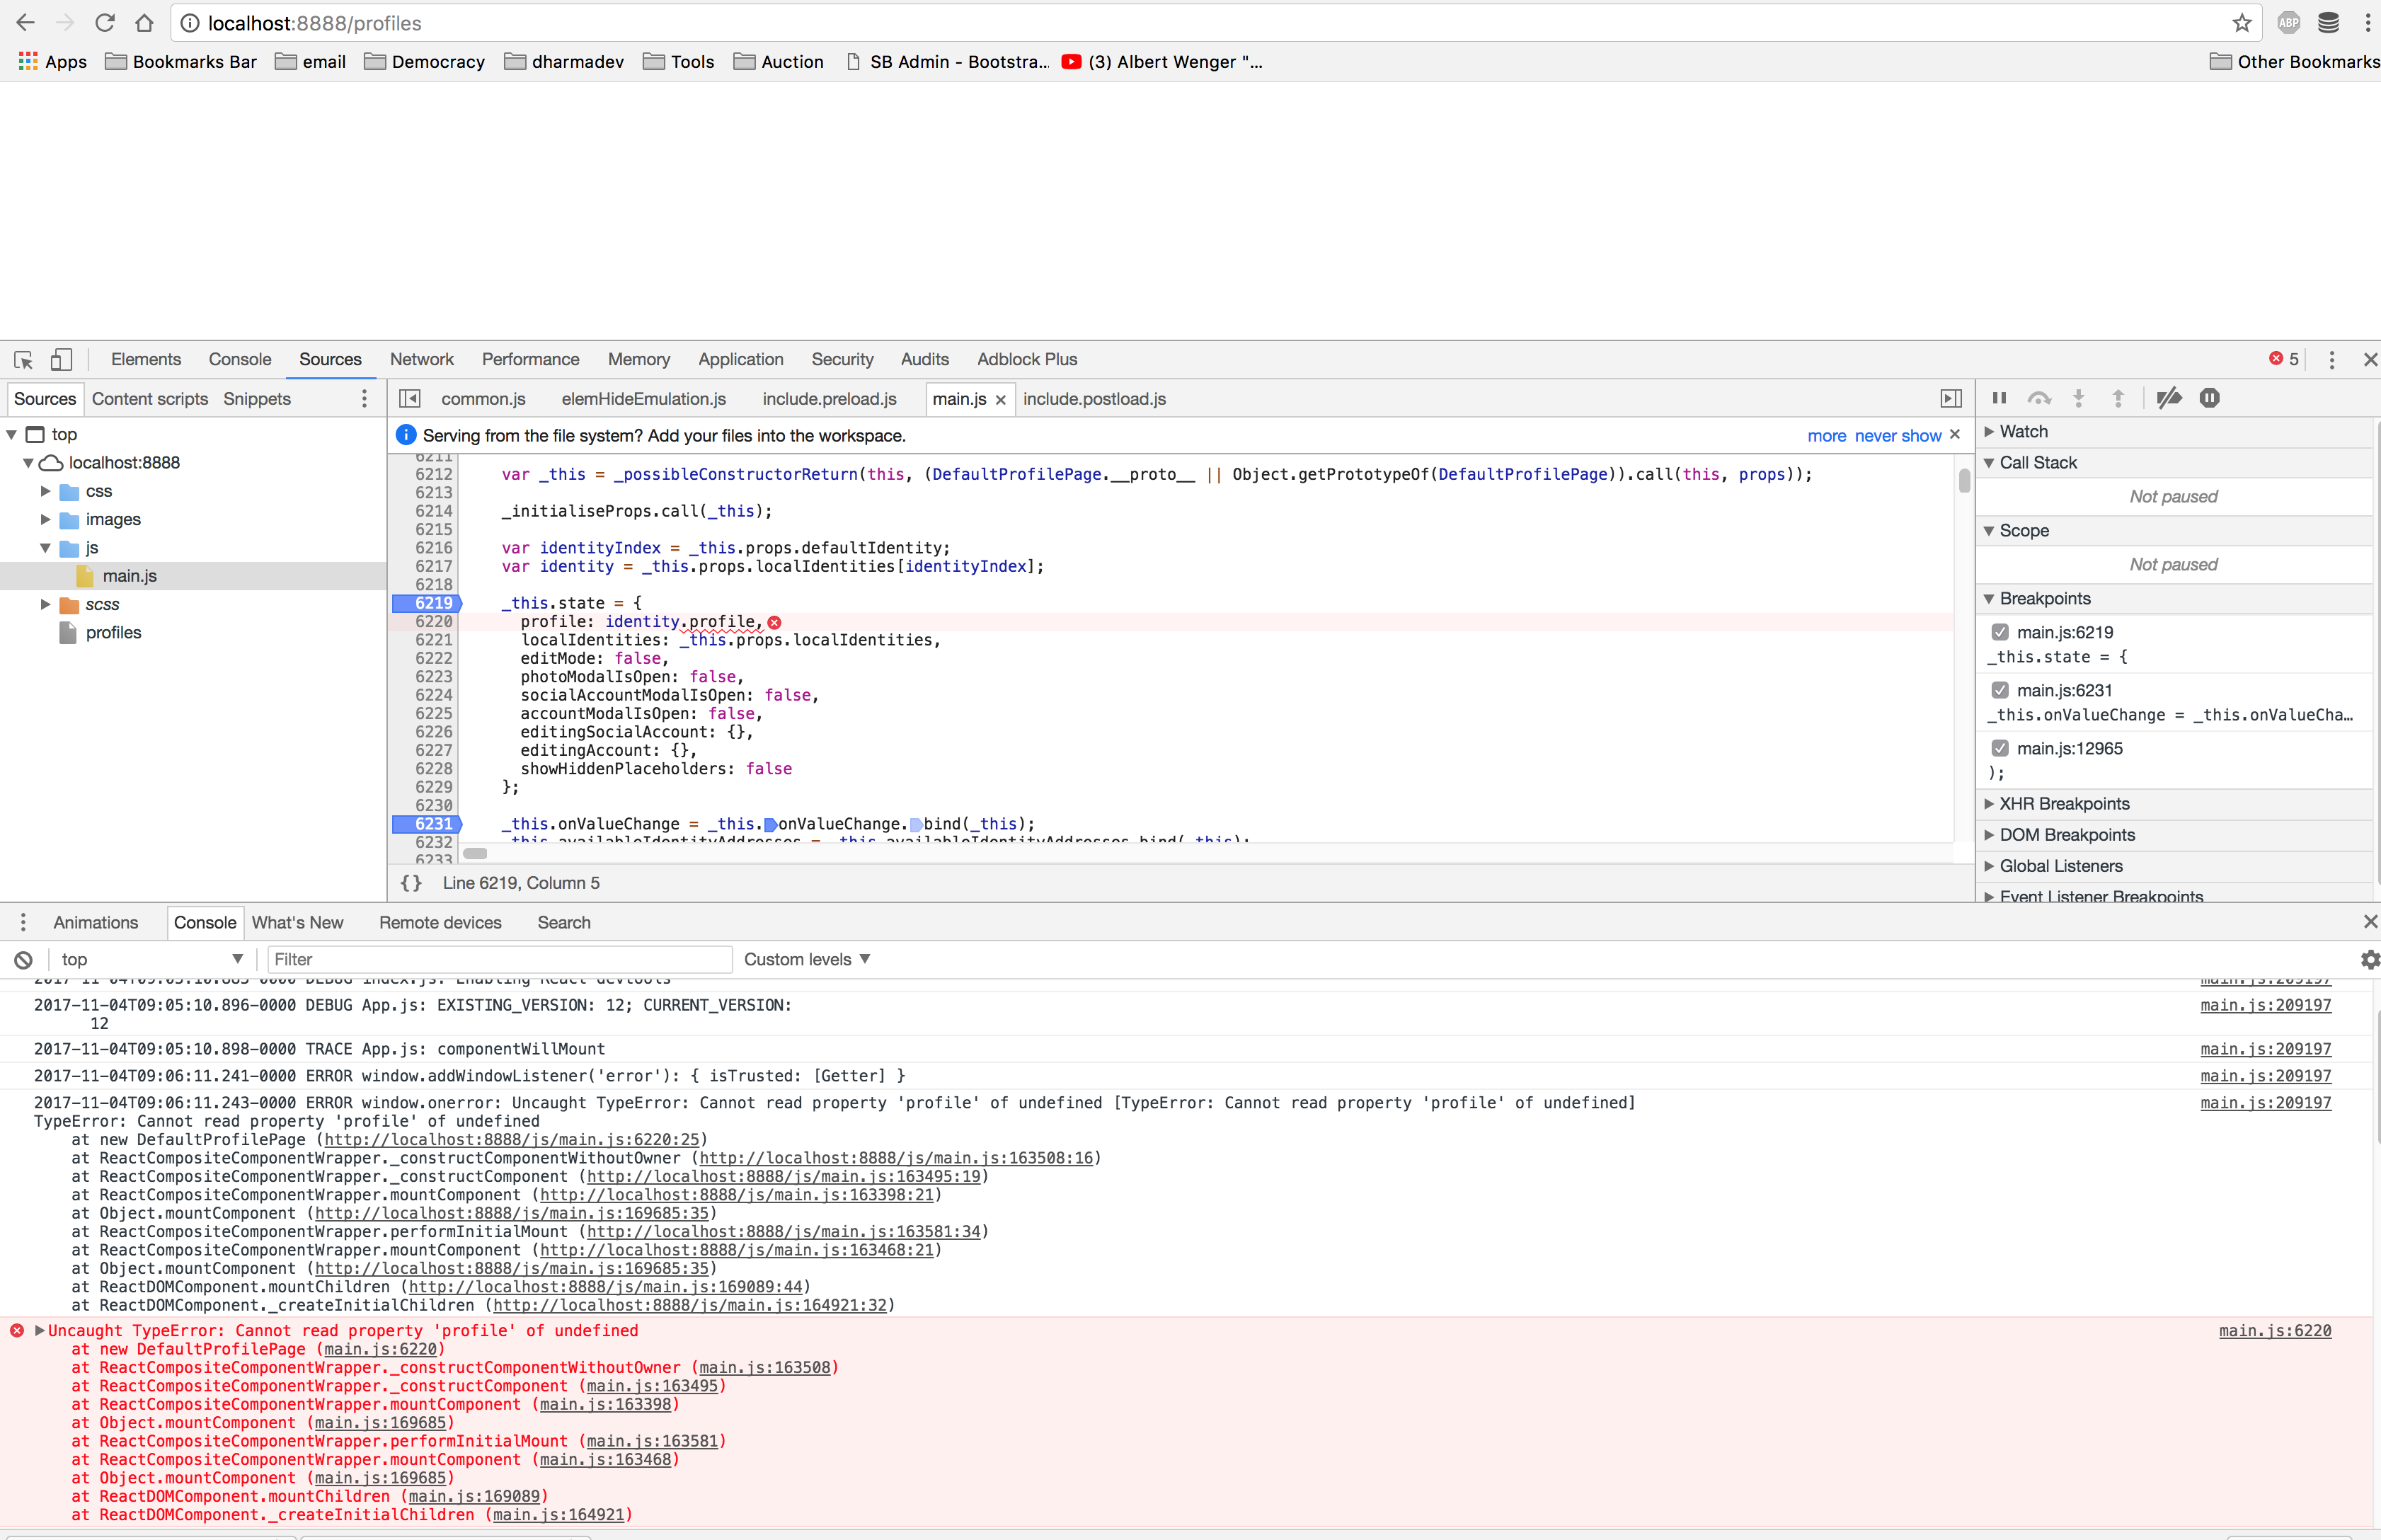Image resolution: width=2381 pixels, height=1540 pixels.
Task: Uncheck the main.js:6231 breakpoint checkbox
Action: 2000,690
